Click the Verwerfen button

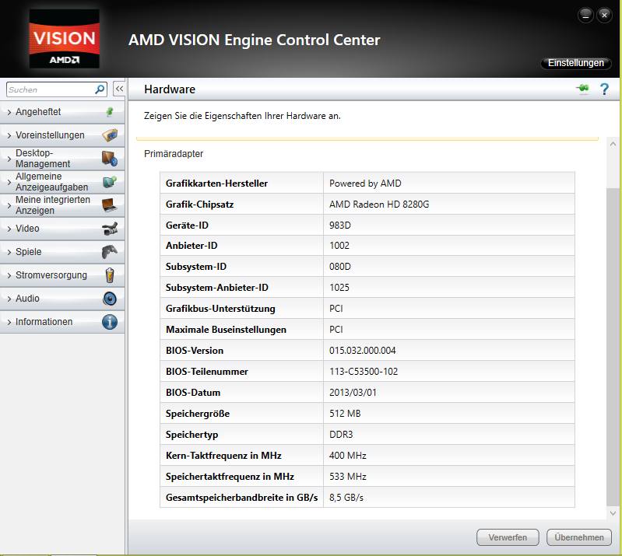click(508, 537)
